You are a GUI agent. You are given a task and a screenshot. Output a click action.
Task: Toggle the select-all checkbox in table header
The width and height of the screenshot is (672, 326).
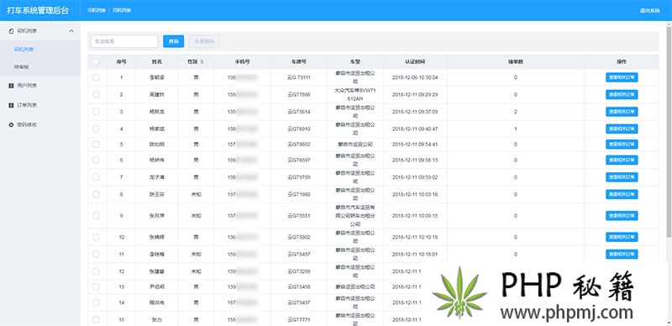tap(96, 62)
